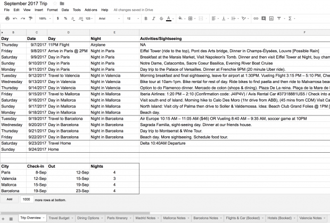This screenshot has width=330, height=223.
Task: Open the Format menu
Action: pos(52,10)
